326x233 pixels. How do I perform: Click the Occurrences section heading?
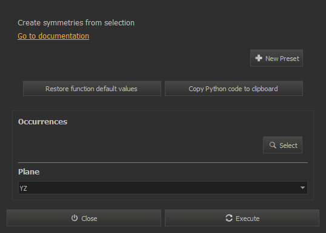42,122
